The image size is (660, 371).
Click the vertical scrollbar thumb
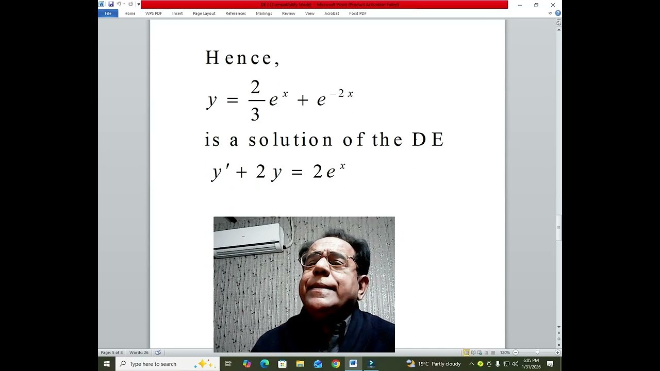[558, 228]
